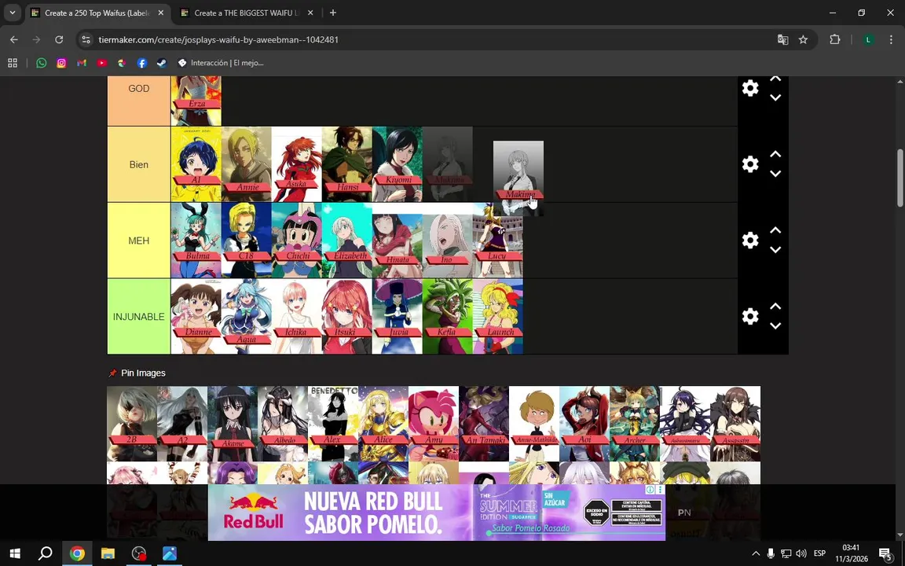
Task: Open Gmail bookmark
Action: [x=82, y=63]
